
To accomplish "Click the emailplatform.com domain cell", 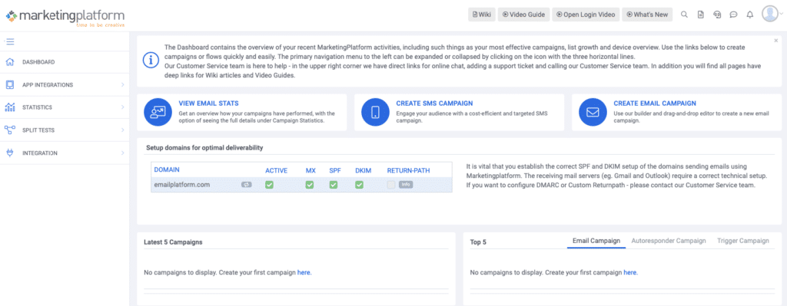I will 181,185.
